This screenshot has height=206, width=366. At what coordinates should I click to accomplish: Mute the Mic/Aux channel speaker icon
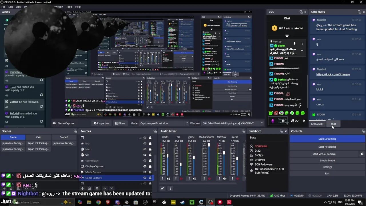coord(225,179)
